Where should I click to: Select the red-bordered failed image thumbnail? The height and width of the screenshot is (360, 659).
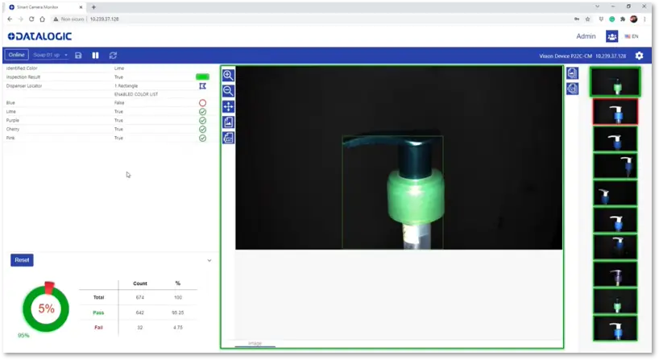pos(615,111)
